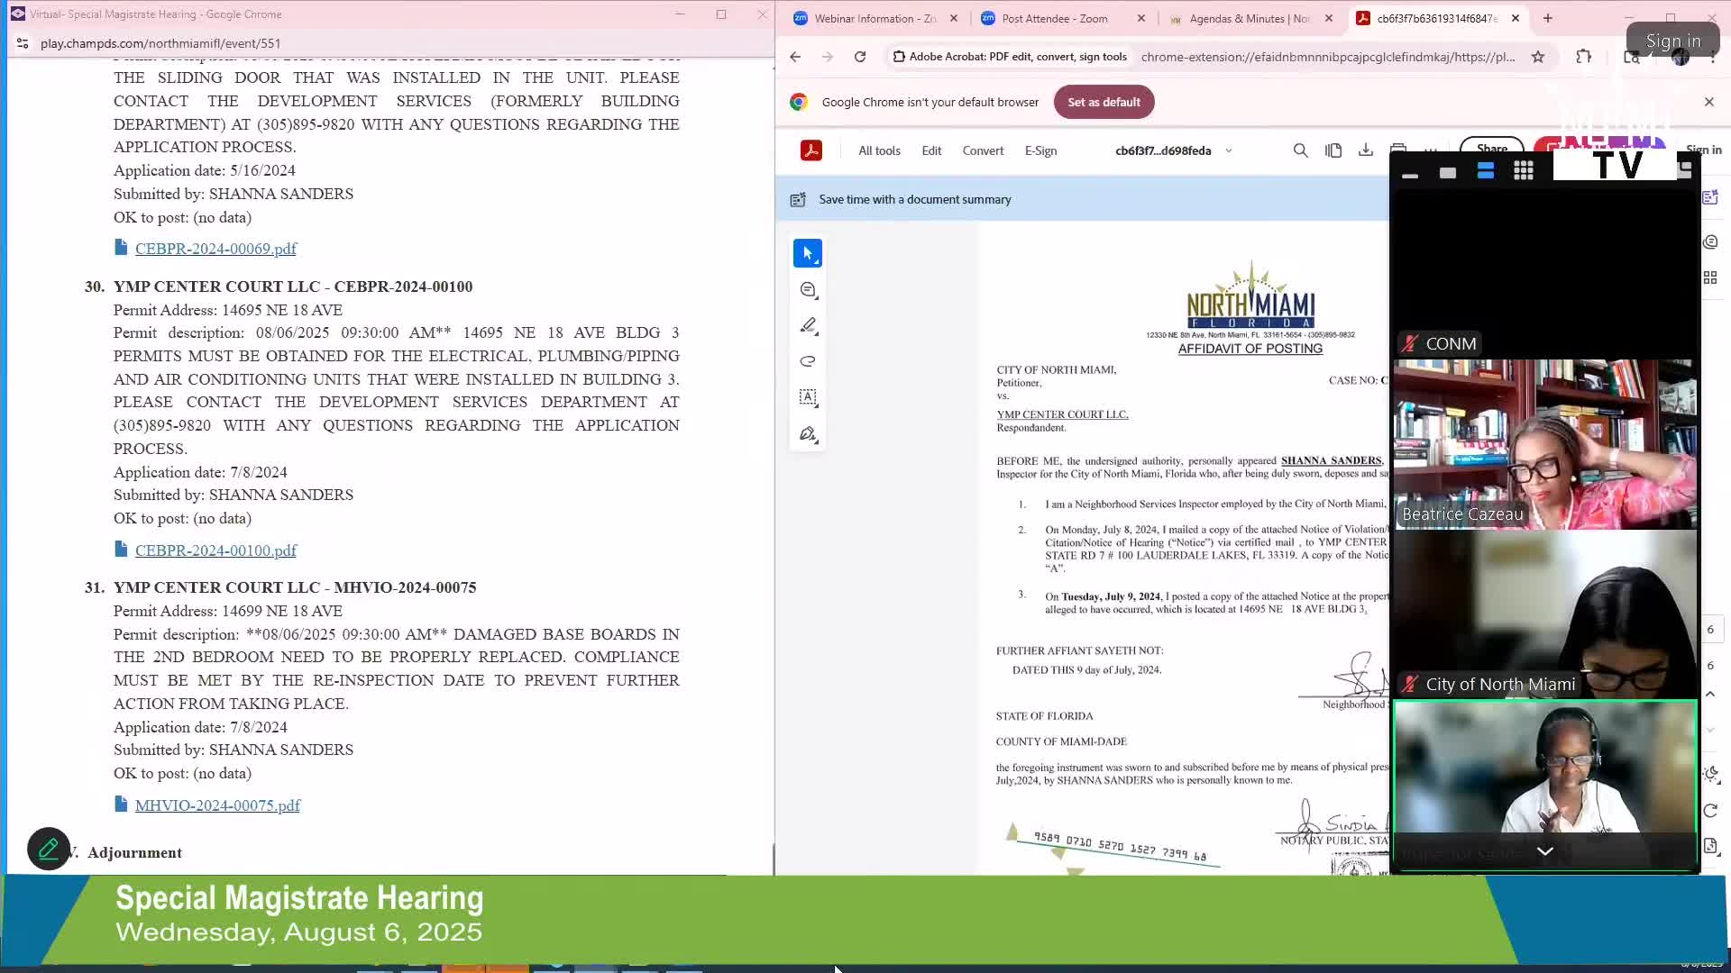This screenshot has height=973, width=1731.
Task: Select the freehand draw lasso tool
Action: tap(808, 362)
